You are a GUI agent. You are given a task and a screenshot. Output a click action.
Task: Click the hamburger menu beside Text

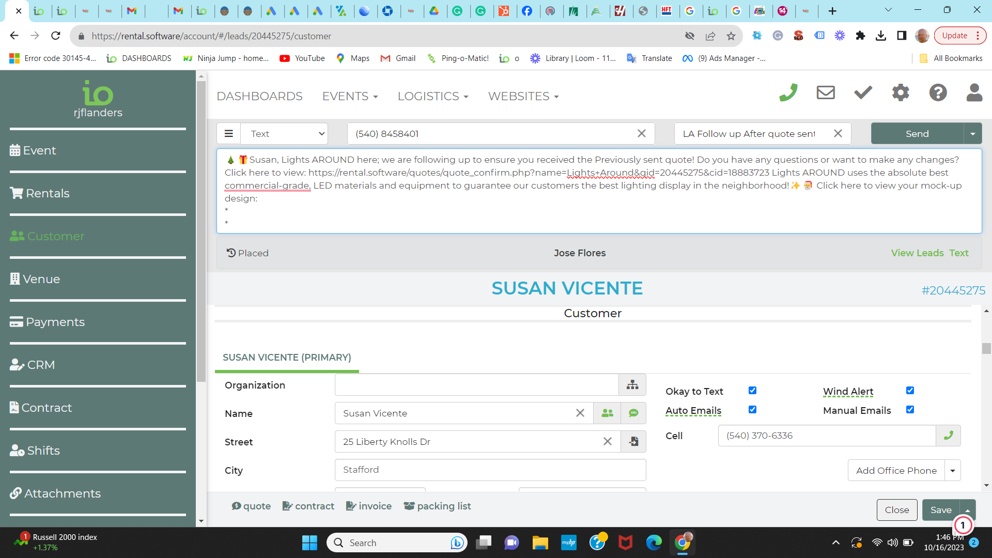coord(228,134)
